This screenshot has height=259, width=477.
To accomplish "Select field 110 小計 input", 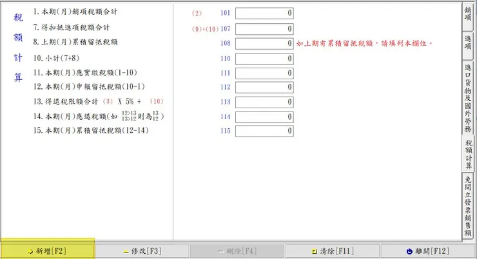I will tap(264, 59).
